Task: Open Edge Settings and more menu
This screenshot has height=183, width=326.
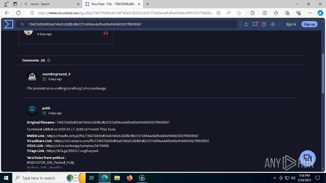Action: coord(310,13)
